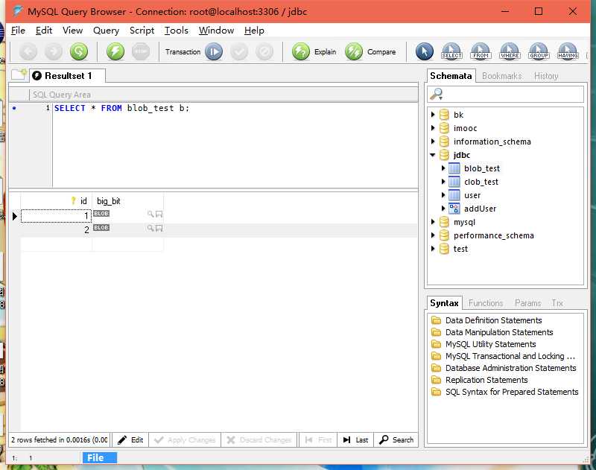Viewport: 596px width, 470px height.
Task: Switch to the Trx tab
Action: [557, 303]
